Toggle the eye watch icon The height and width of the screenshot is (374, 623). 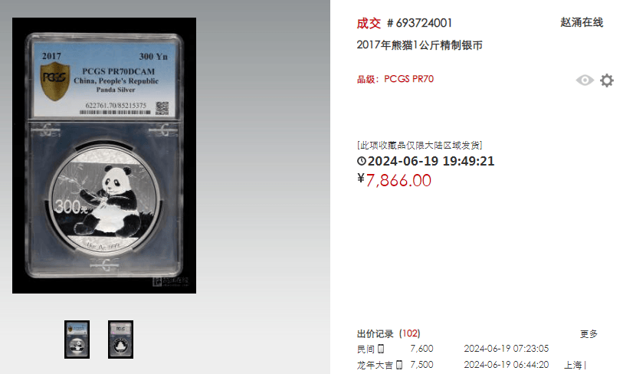(x=585, y=80)
